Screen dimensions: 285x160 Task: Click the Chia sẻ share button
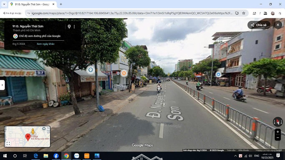(259, 25)
